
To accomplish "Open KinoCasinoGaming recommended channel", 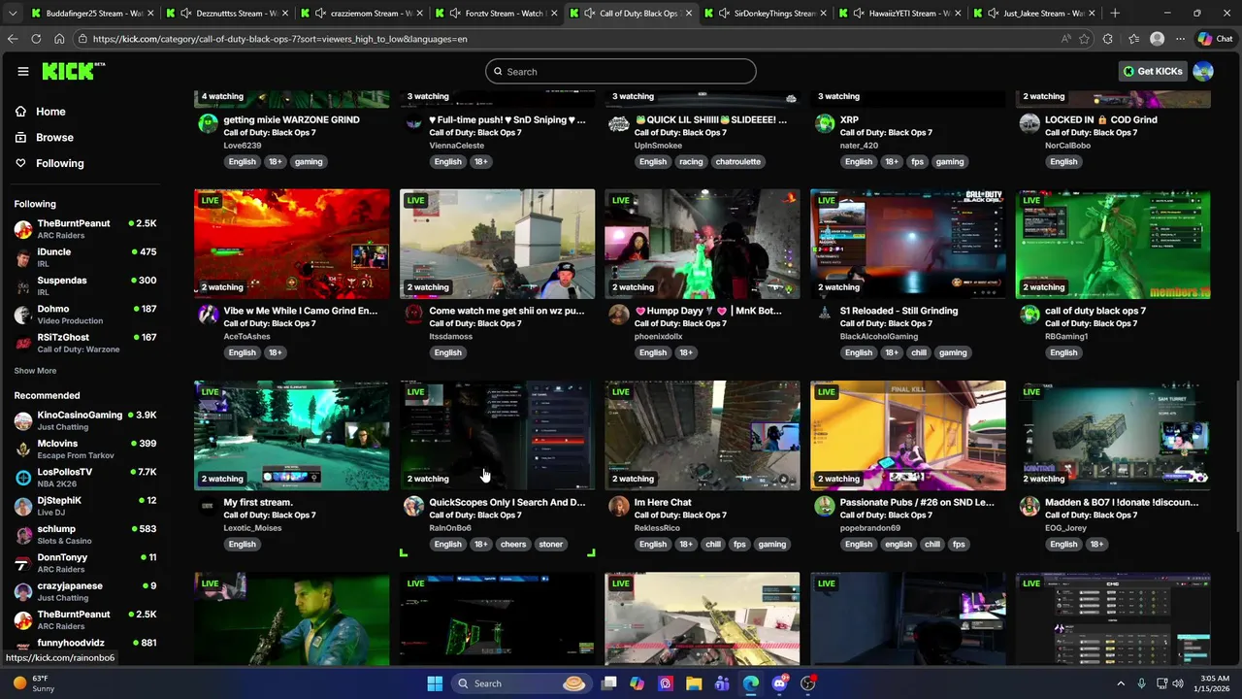I will coord(85,420).
